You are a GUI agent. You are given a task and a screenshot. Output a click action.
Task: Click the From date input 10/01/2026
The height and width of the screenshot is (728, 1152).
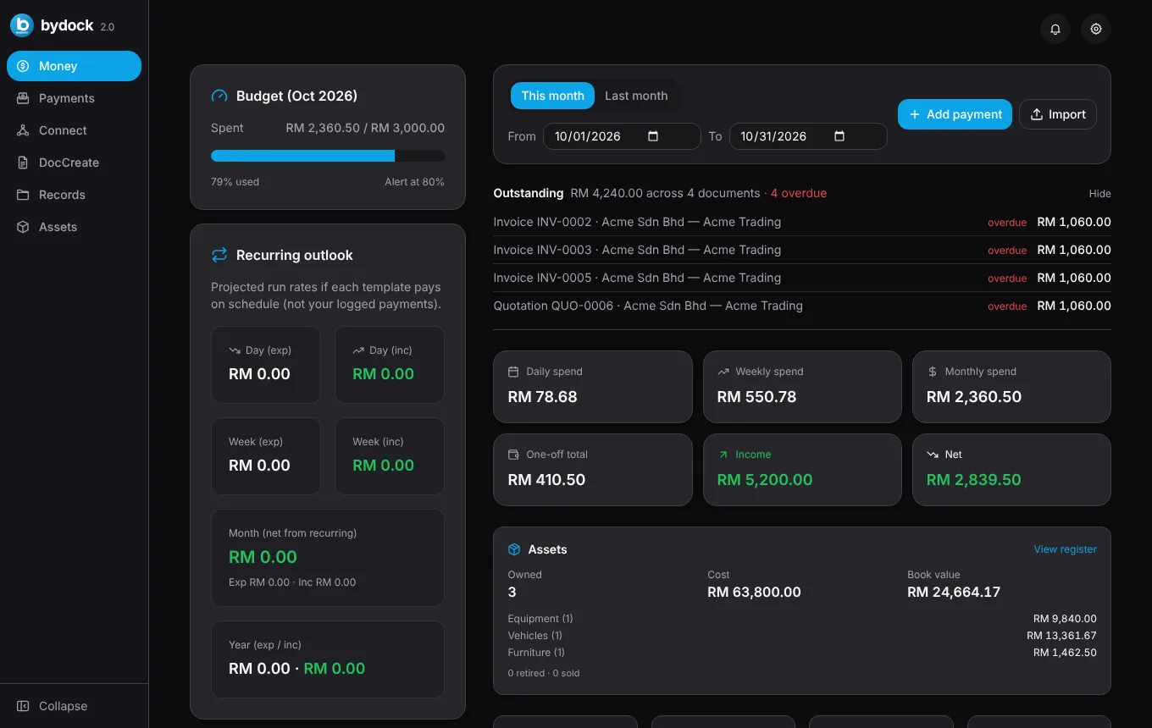click(x=622, y=136)
